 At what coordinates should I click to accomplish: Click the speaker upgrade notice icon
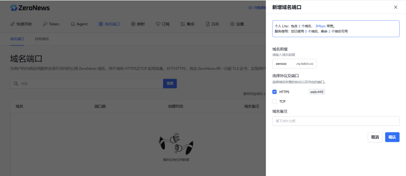point(250,8)
